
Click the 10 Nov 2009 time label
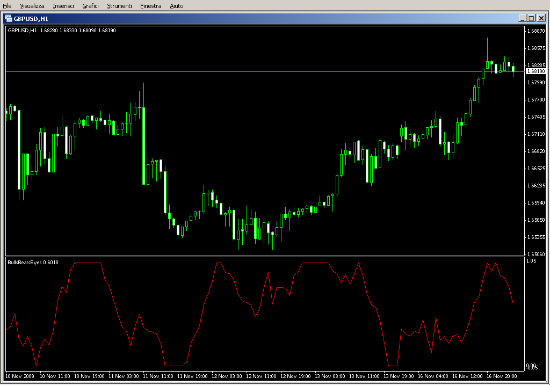click(x=20, y=376)
